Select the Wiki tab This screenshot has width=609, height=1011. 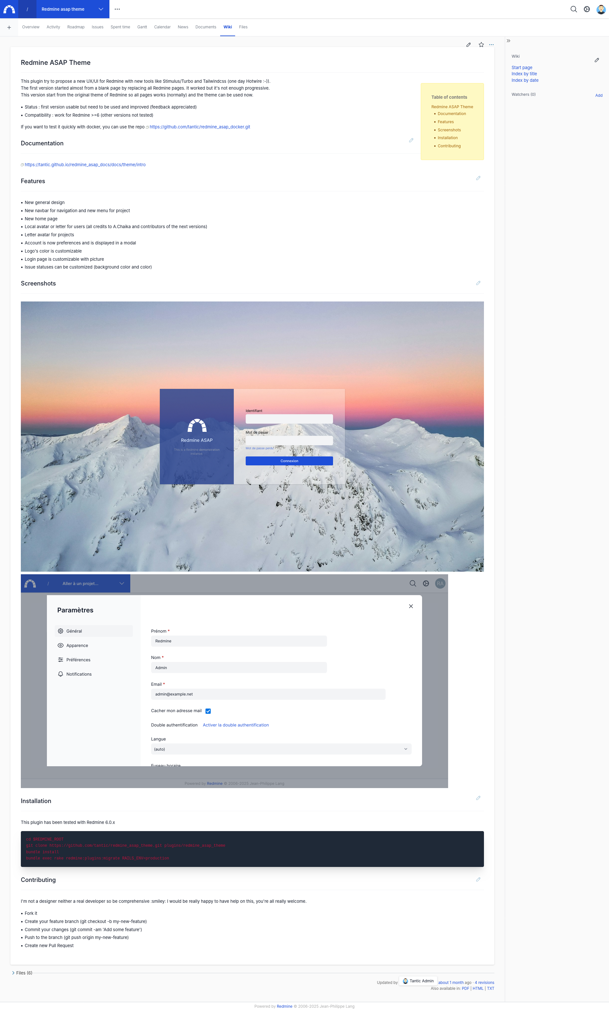coord(228,27)
